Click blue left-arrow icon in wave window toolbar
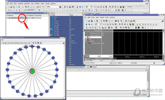The image size is (165, 100). click(89, 24)
